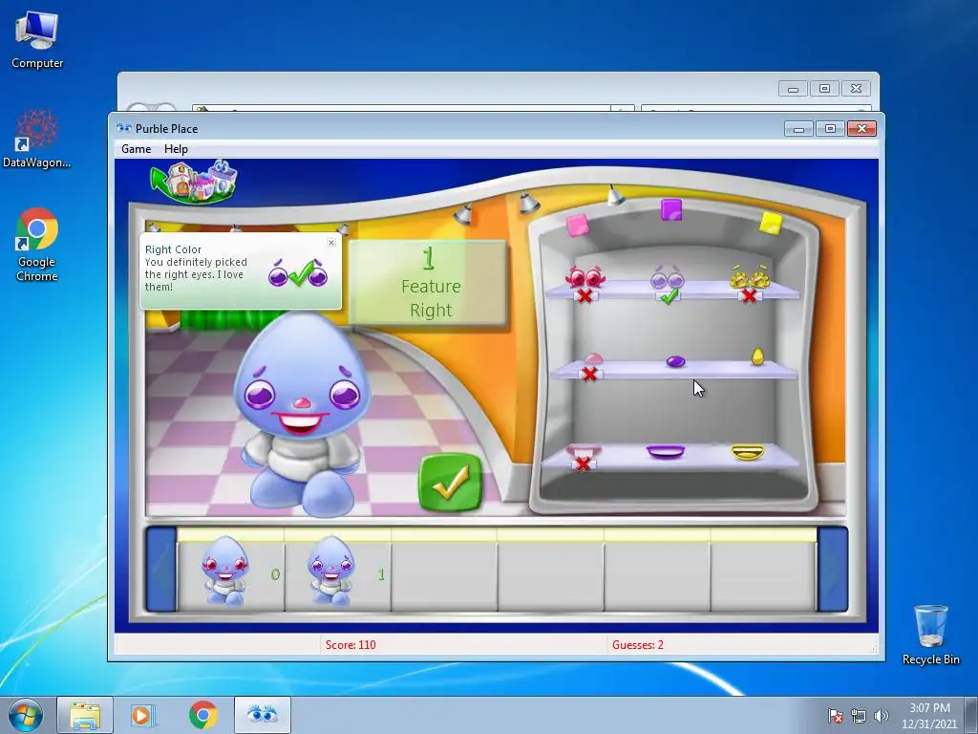Click the right blue history arrow panel

pyautogui.click(x=833, y=570)
